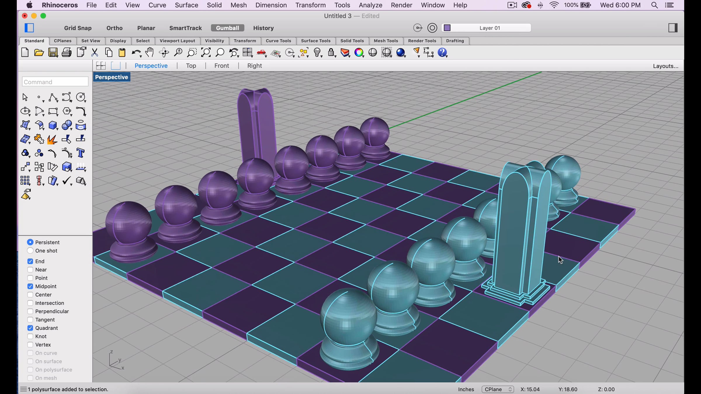Click the Rectangular Array grid icon
701x394 pixels.
(25, 181)
